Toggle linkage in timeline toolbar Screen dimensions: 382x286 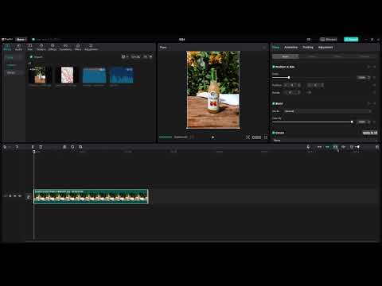pos(335,147)
